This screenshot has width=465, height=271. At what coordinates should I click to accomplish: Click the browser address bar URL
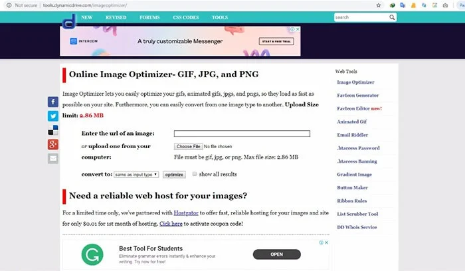pos(85,5)
